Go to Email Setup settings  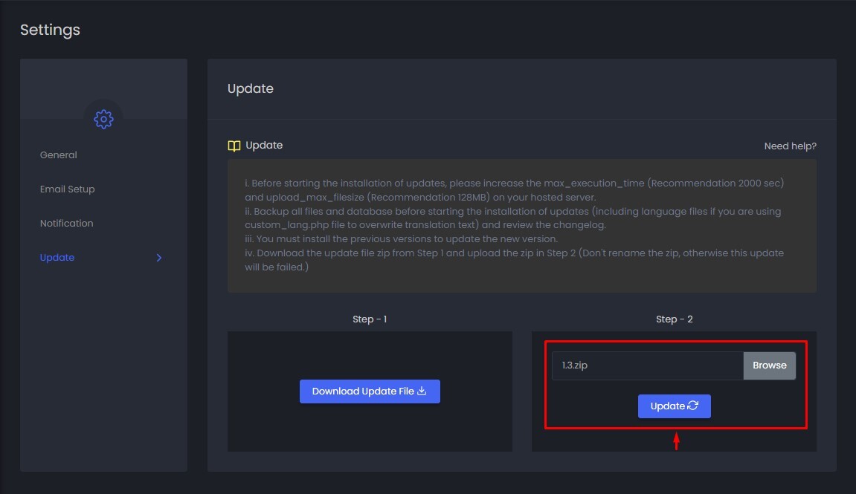click(x=68, y=189)
